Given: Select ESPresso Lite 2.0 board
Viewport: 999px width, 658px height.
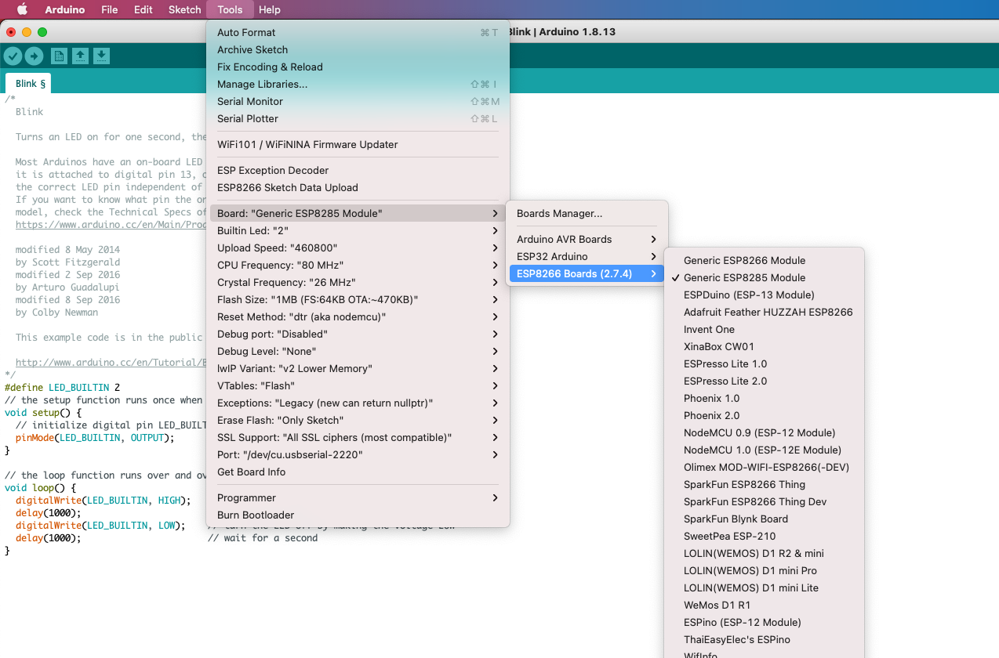Looking at the screenshot, I should 764,381.
